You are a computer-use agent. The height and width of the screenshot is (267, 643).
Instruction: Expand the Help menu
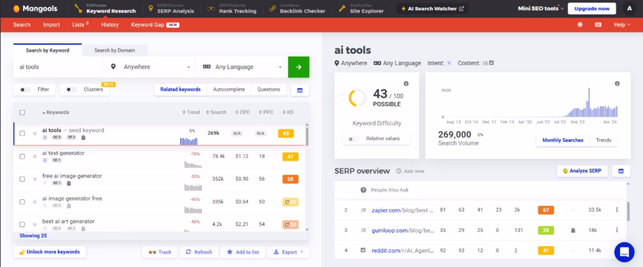tap(622, 24)
